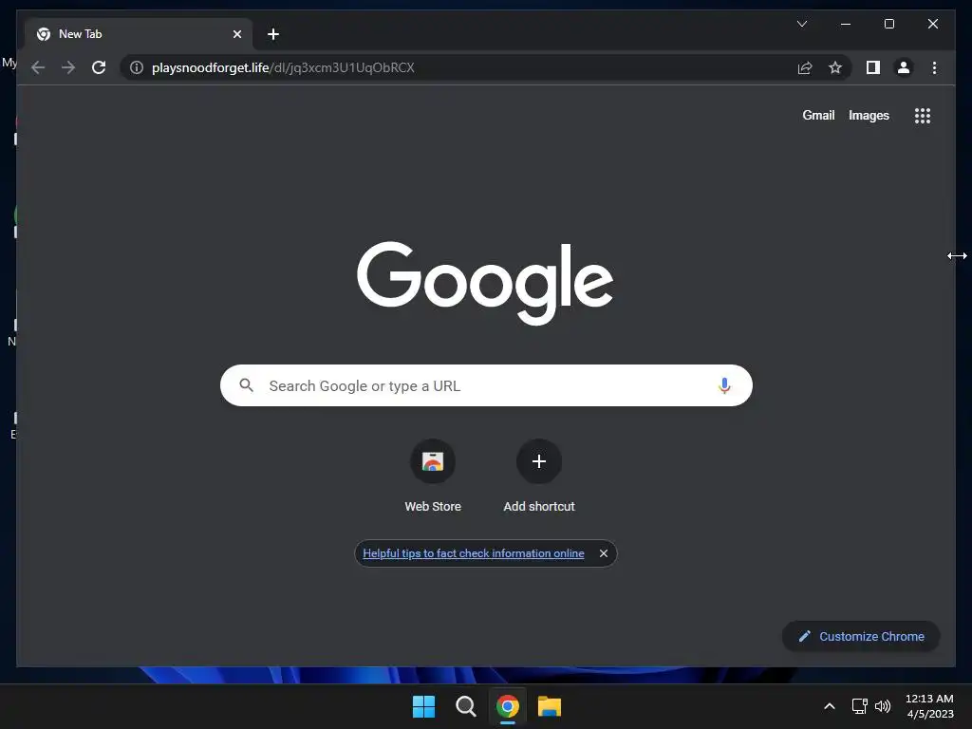Select the New Tab tab
Image resolution: width=972 pixels, height=729 pixels.
click(139, 34)
